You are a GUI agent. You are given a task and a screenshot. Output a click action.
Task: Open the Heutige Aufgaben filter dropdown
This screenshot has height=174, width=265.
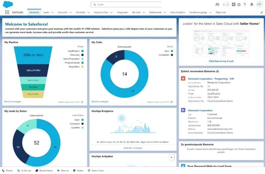point(171,157)
